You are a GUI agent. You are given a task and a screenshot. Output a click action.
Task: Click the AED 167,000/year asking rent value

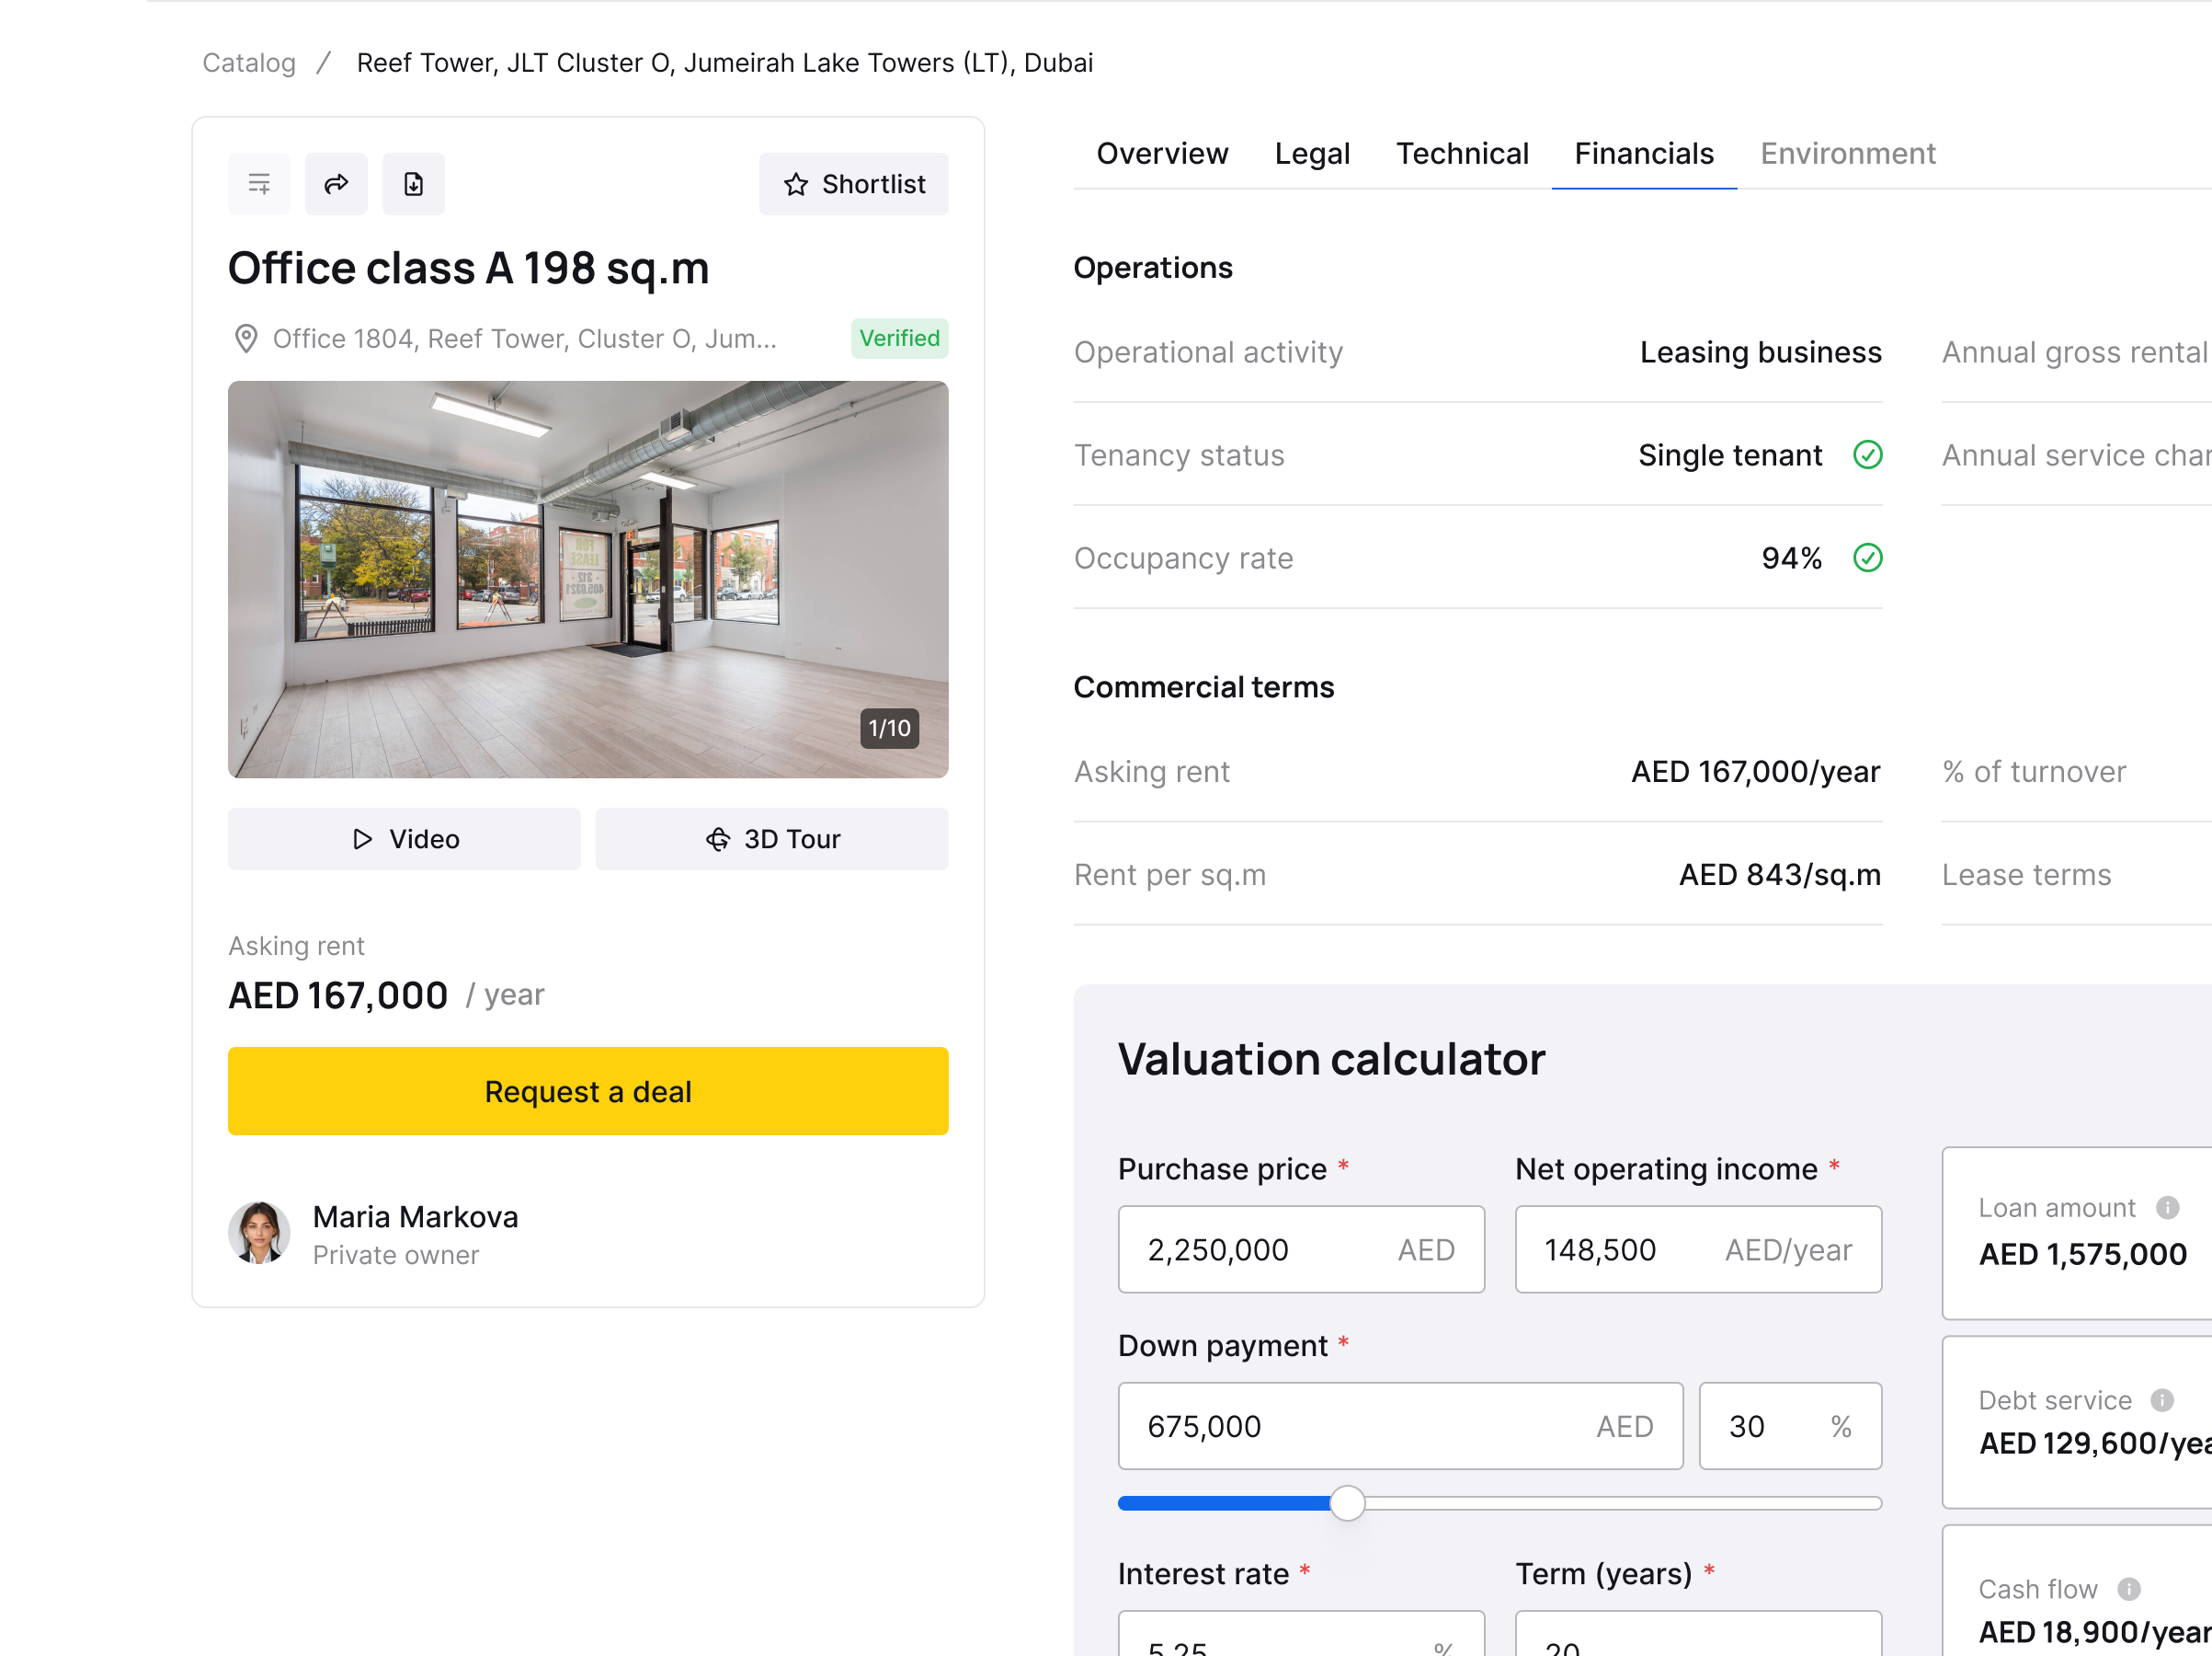pos(1756,773)
